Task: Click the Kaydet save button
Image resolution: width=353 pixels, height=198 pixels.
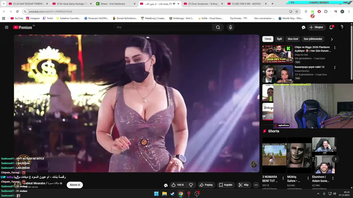Action: [x=226, y=185]
